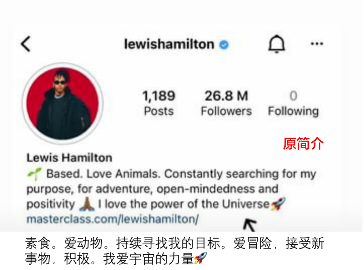Open the masterclass.com/lewishamilton/ link
The height and width of the screenshot is (270, 364).
[113, 219]
